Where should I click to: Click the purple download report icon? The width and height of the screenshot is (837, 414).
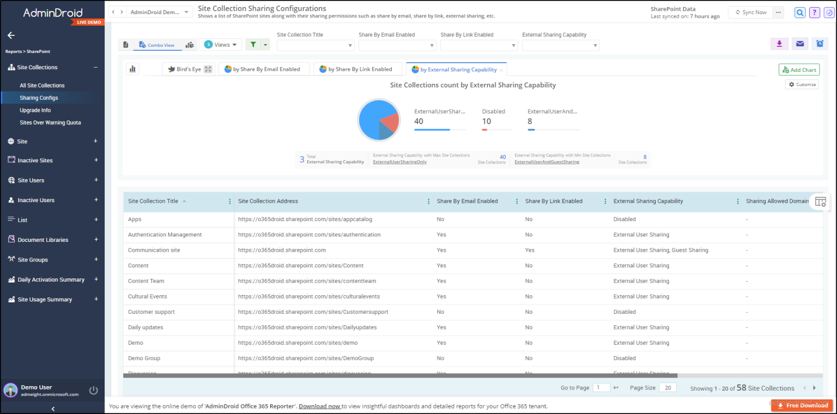point(779,44)
